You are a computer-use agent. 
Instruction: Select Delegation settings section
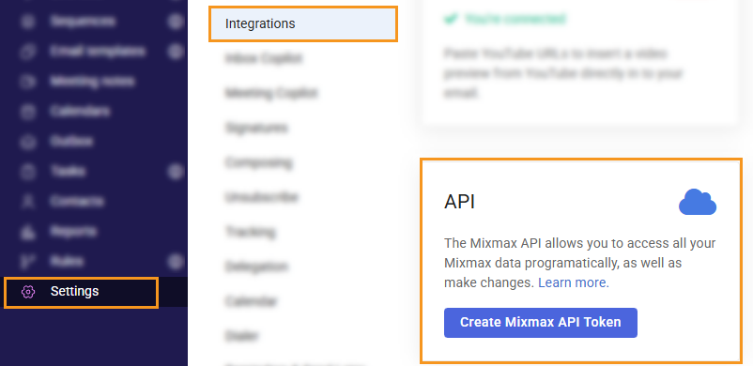pos(257,267)
